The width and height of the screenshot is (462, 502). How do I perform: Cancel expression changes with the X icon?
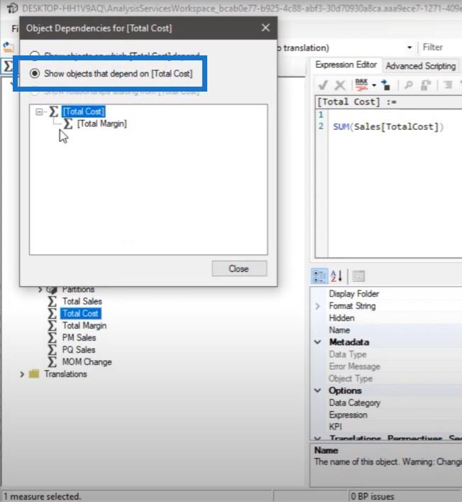coord(339,84)
